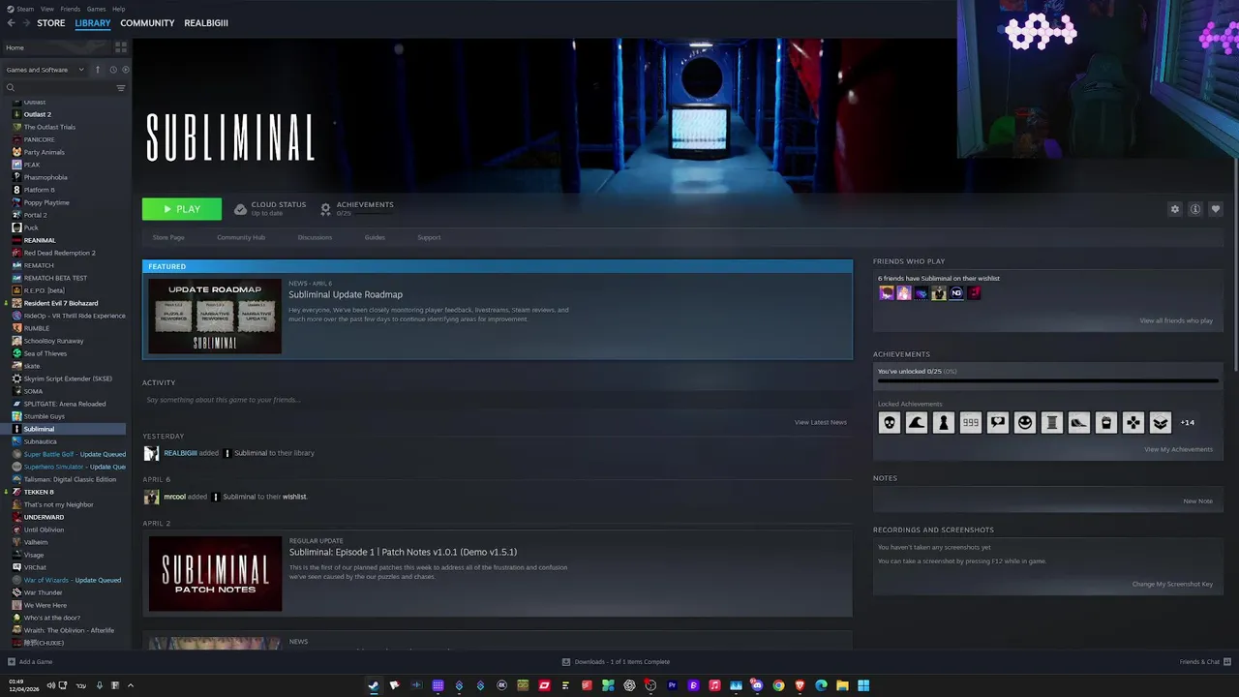
Task: Open game info icon
Action: (1195, 209)
